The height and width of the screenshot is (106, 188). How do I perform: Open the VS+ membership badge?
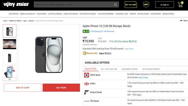pyautogui.click(x=146, y=5)
